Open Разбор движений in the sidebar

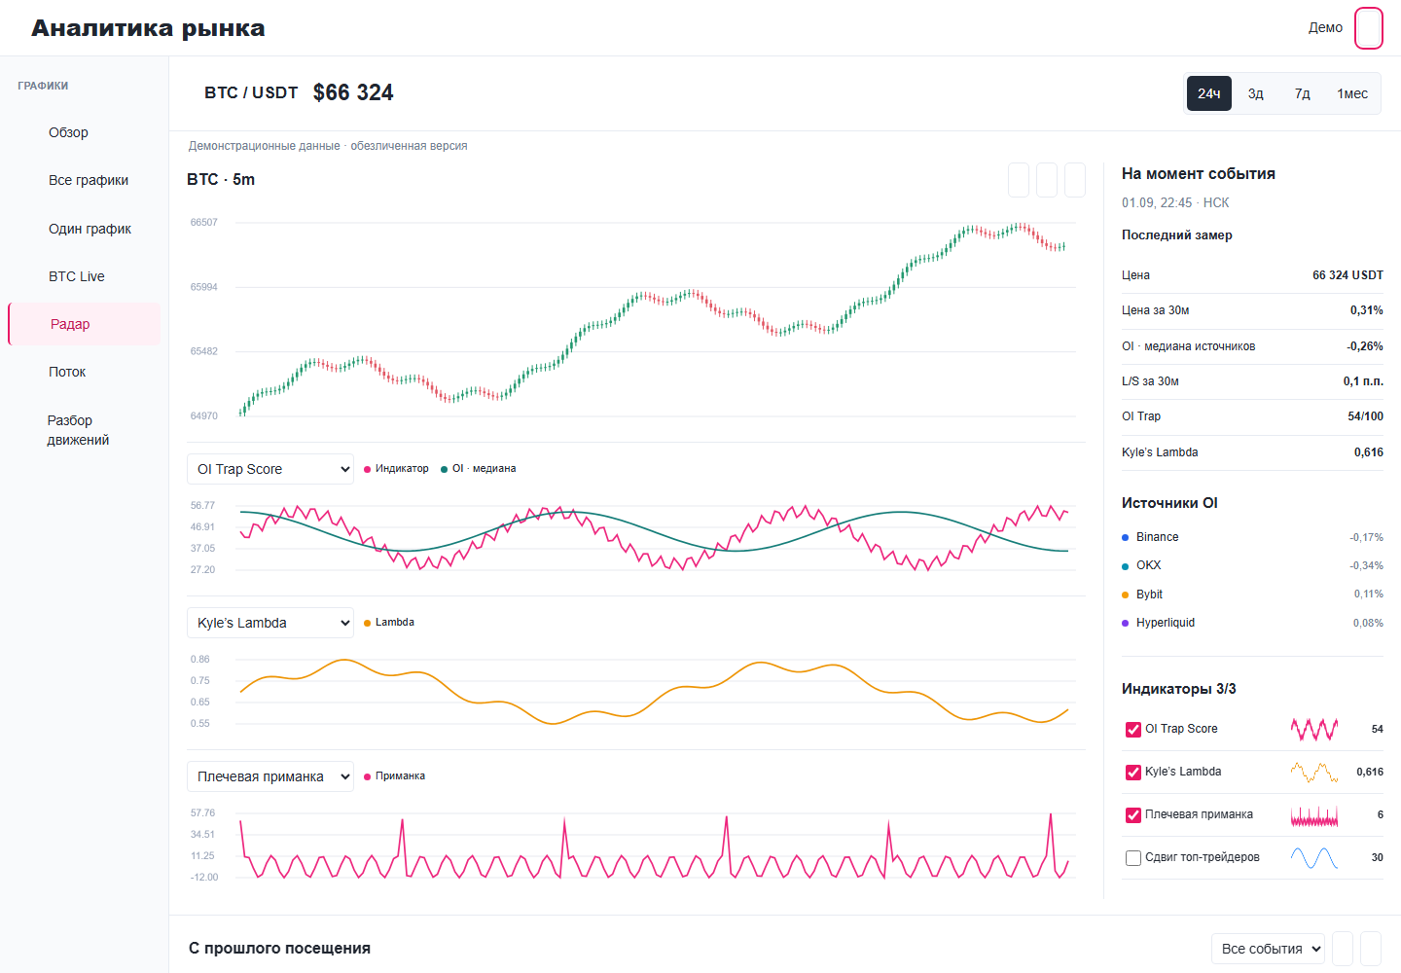(x=85, y=430)
